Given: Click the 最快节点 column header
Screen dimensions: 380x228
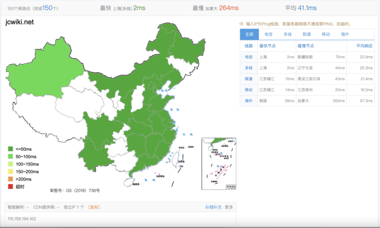Looking at the screenshot, I should pos(268,46).
